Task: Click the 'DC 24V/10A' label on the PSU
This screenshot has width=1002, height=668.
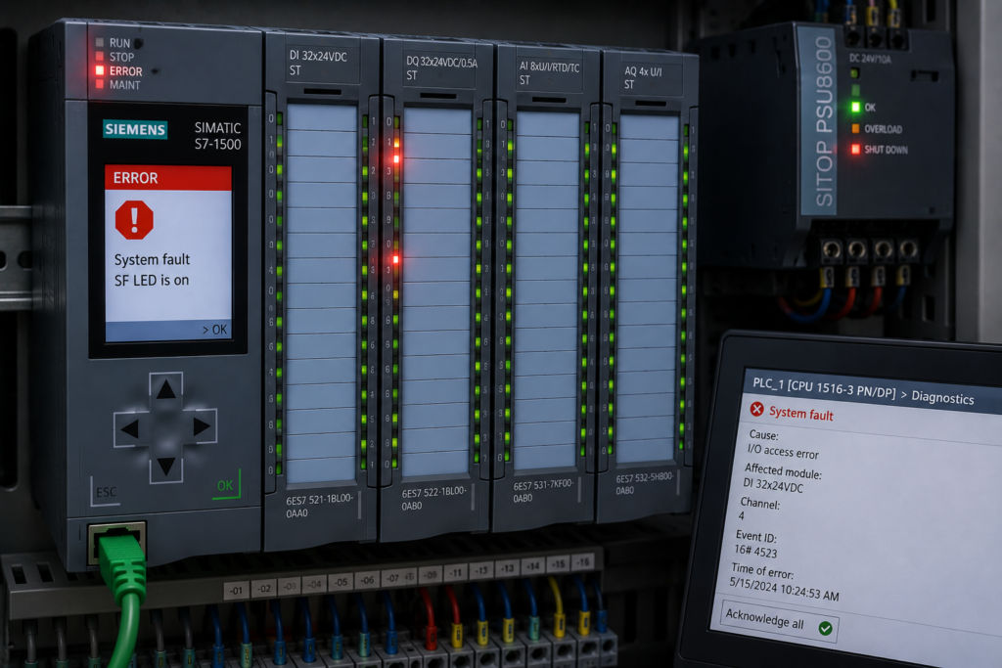Action: pyautogui.click(x=870, y=58)
